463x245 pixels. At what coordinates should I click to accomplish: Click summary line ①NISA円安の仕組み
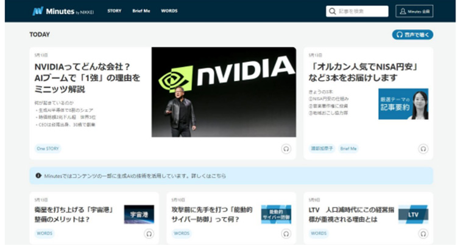point(328,98)
